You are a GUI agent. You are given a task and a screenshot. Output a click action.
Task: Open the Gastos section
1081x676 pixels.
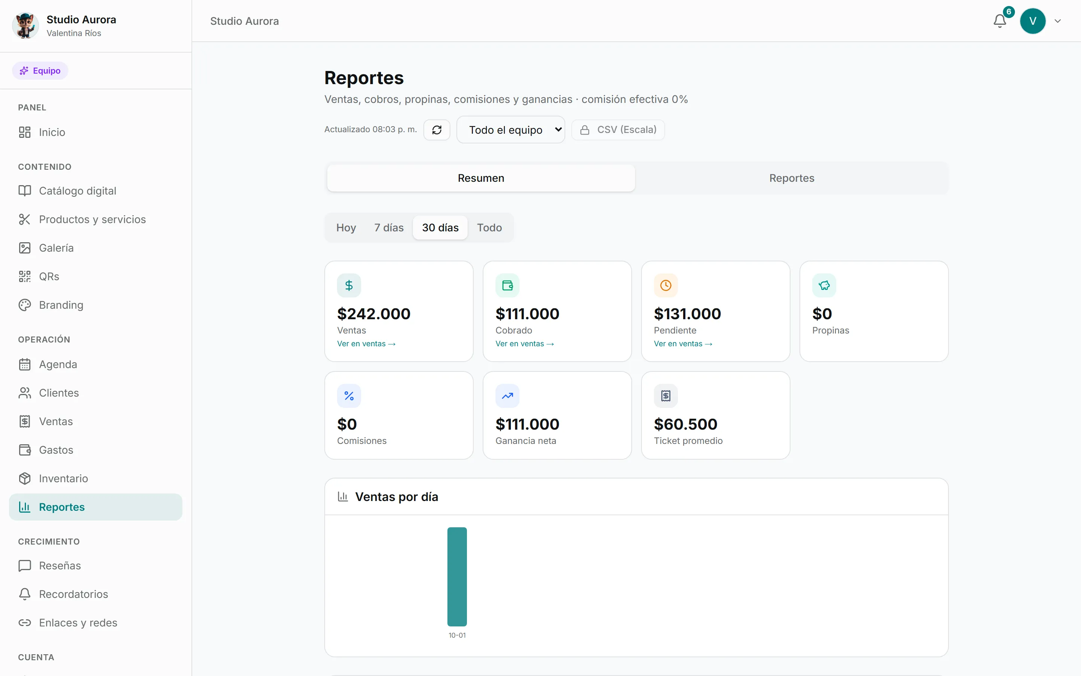[96, 450]
